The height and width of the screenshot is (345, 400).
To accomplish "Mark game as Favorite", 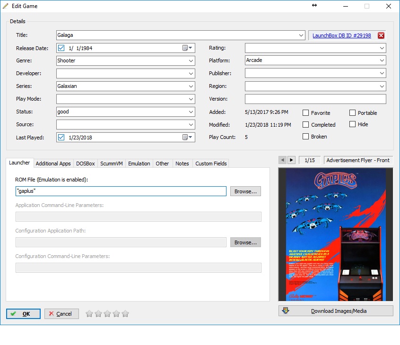I will 305,112.
